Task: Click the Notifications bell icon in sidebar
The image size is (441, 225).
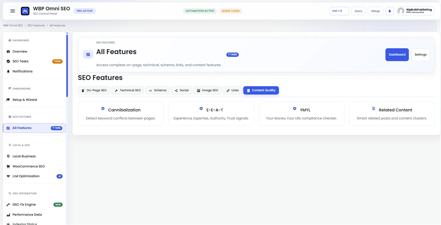Action: (8, 71)
